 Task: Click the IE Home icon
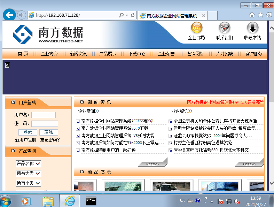tap(252, 15)
